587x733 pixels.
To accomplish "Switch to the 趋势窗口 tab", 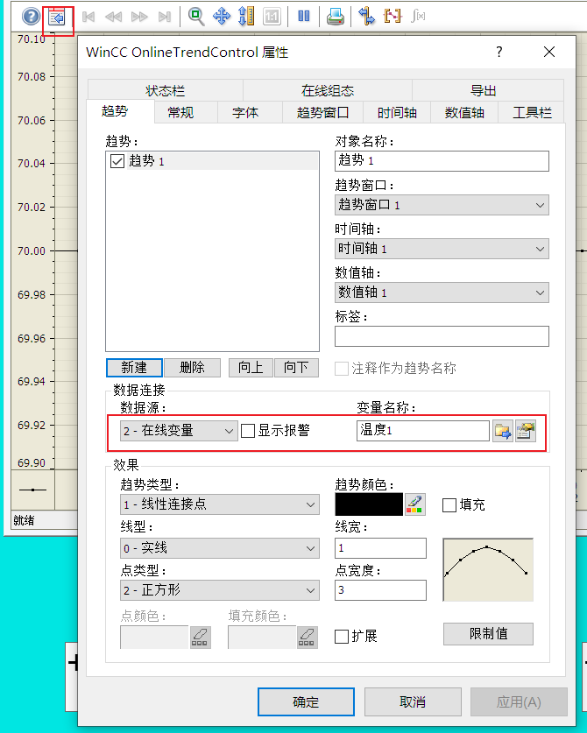I will (322, 113).
